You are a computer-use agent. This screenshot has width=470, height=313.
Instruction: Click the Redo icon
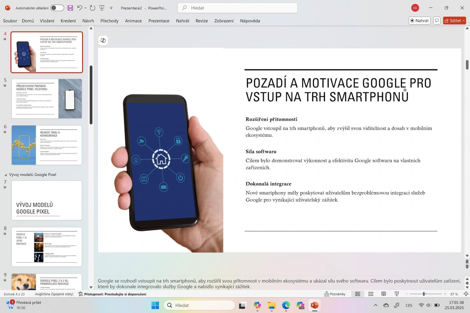[92, 8]
